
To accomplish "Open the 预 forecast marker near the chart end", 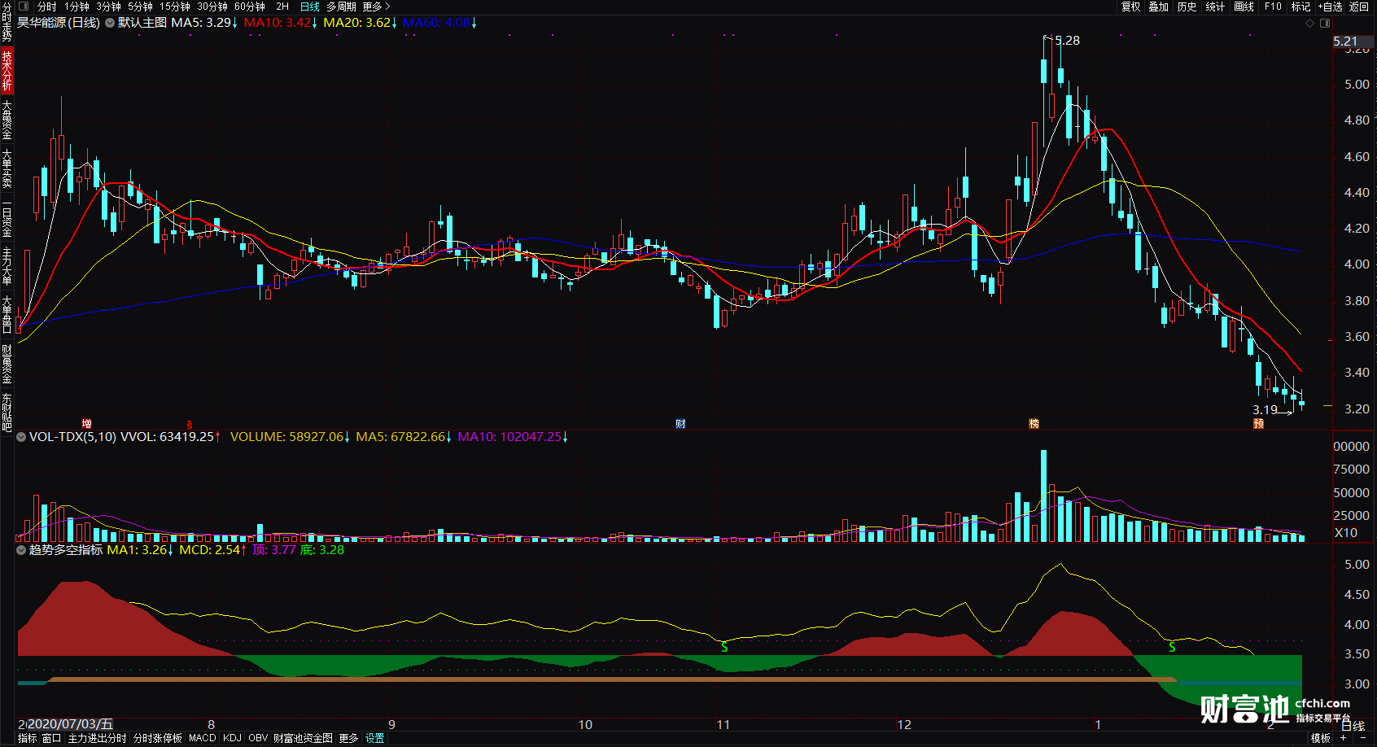I will tap(1258, 424).
